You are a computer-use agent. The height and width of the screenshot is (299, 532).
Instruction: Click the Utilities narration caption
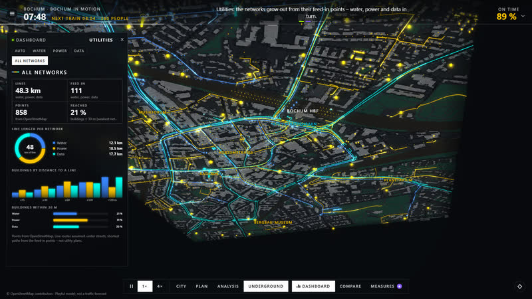click(311, 13)
